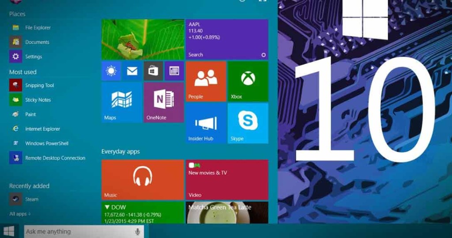
Task: Click the Windows Start button
Action: 9,231
